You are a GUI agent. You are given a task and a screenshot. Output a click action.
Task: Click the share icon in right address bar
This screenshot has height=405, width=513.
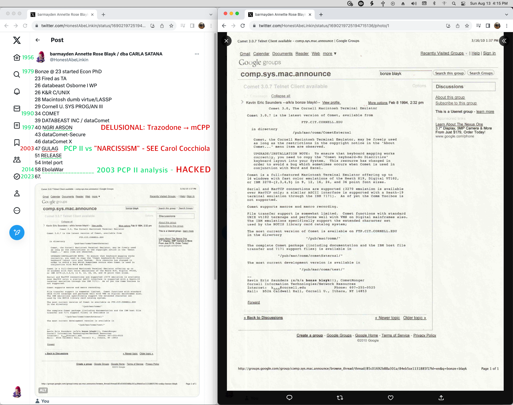458,26
